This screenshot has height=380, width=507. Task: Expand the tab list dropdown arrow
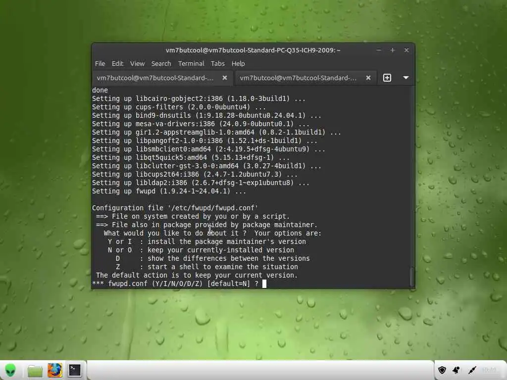(x=406, y=78)
